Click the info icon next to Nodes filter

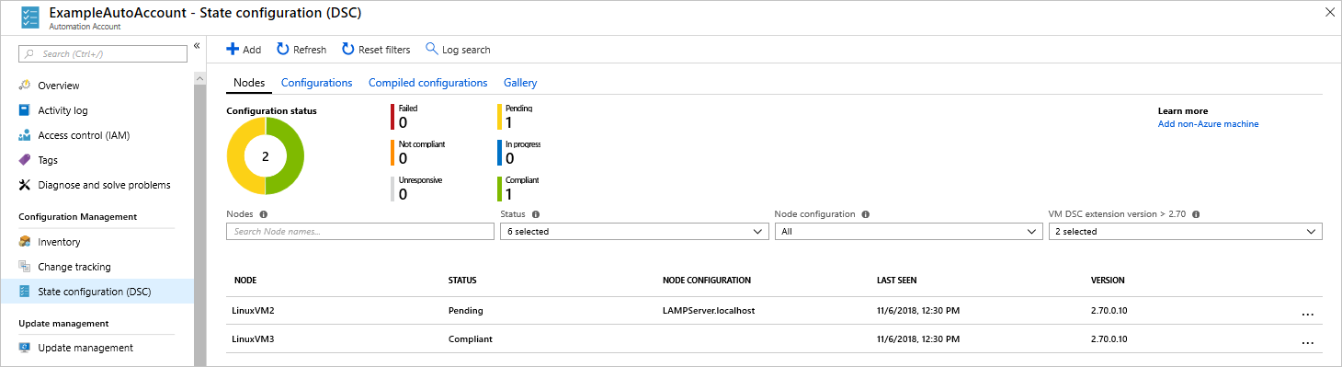click(x=264, y=213)
